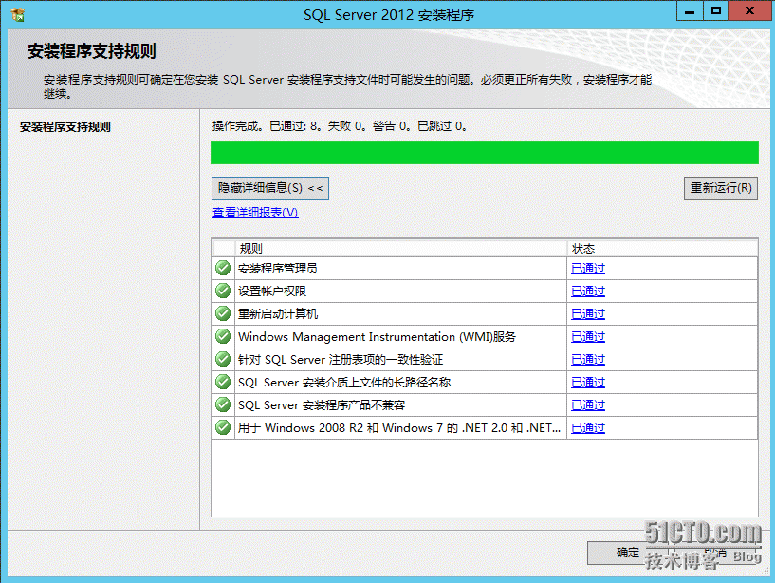
Task: Click green check icon for 长路径名称 rule
Action: pyautogui.click(x=223, y=382)
